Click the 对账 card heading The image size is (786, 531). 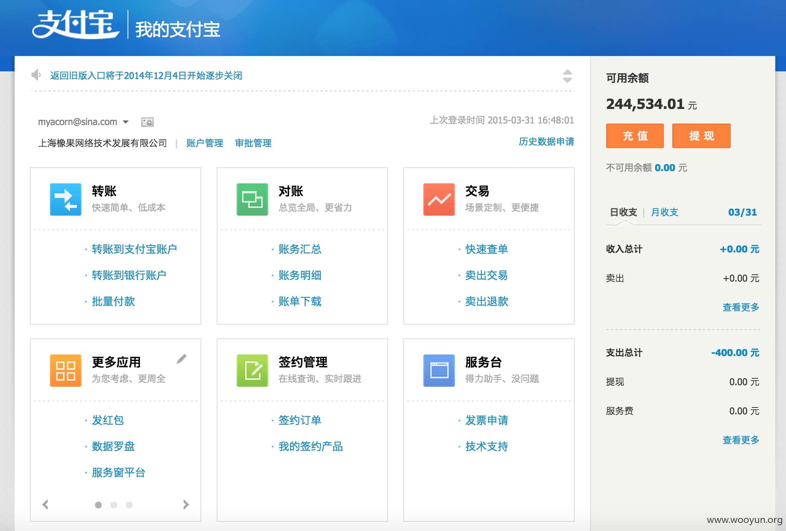coord(291,191)
